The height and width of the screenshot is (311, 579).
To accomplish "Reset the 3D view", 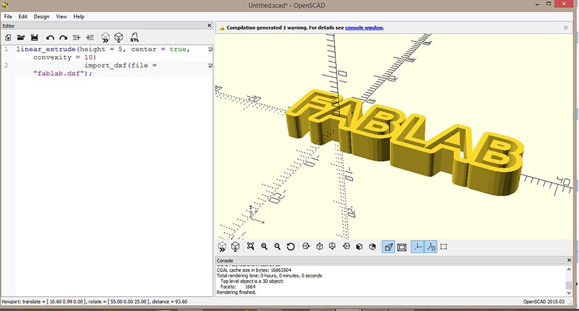I will [x=291, y=246].
